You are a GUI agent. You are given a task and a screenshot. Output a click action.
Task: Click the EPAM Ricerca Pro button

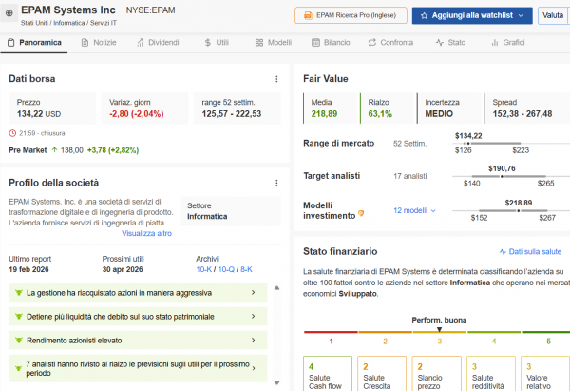point(349,16)
